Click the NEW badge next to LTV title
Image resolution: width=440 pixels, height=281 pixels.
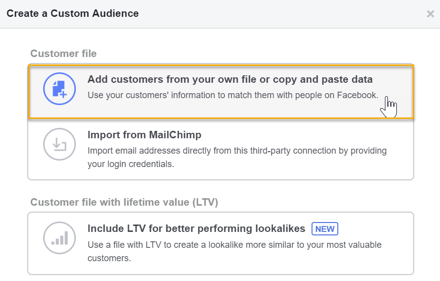[x=325, y=229]
